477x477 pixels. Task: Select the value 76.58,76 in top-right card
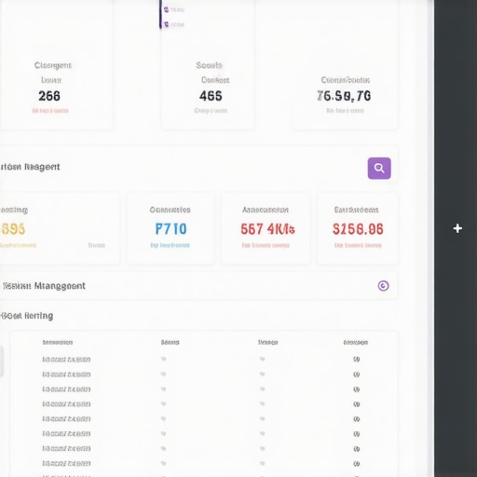point(344,96)
